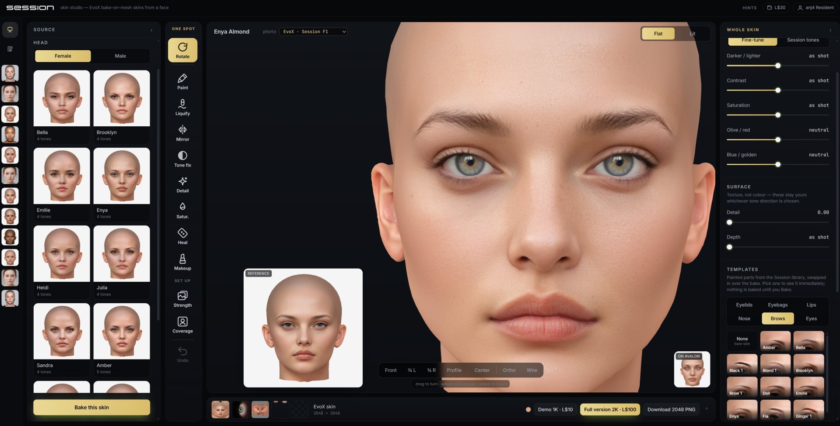Buy Full version 2K for L$100
The width and height of the screenshot is (840, 426).
pos(610,409)
